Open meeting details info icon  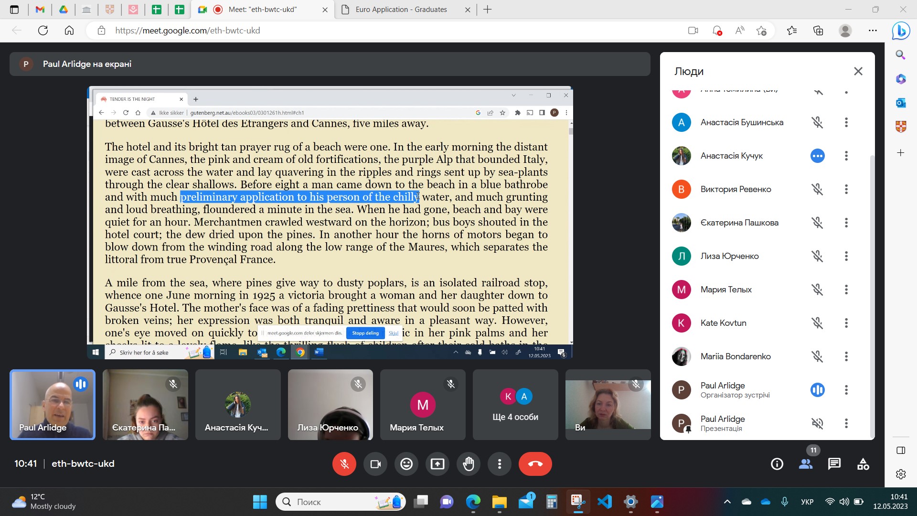pyautogui.click(x=777, y=464)
